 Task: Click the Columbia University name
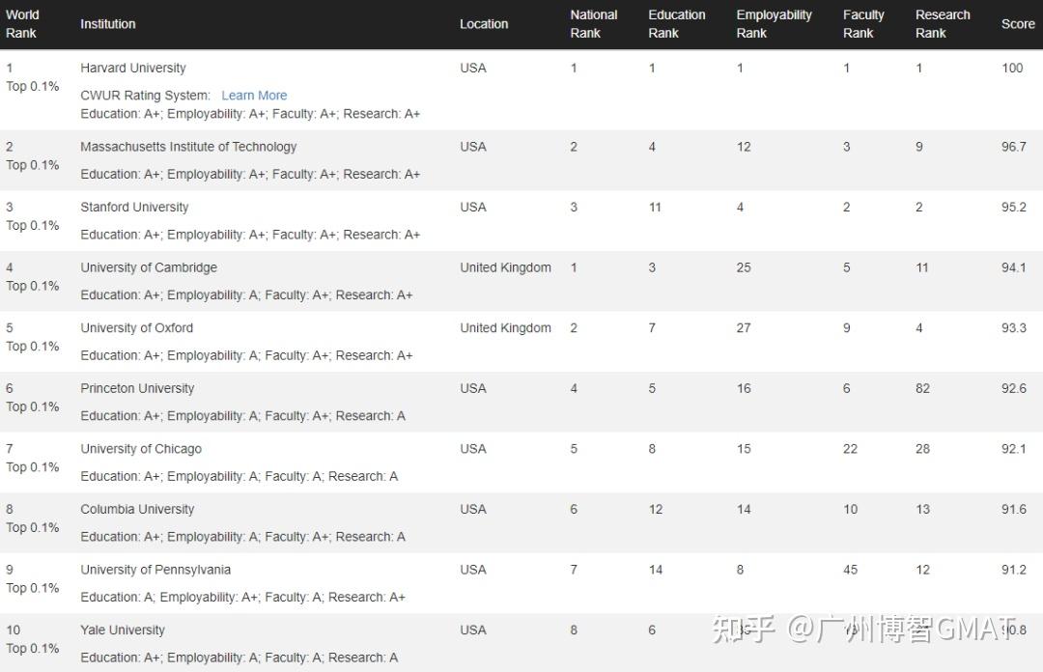[x=137, y=509]
